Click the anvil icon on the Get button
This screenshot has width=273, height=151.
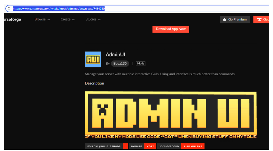click(259, 20)
